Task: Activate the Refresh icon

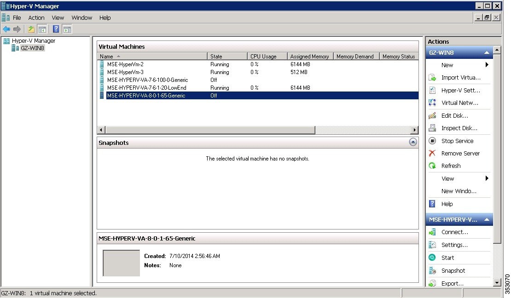Action: pos(433,166)
